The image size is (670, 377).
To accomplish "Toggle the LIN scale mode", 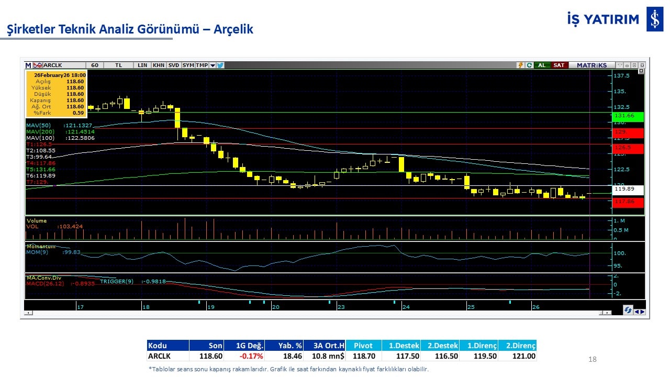I will point(142,65).
